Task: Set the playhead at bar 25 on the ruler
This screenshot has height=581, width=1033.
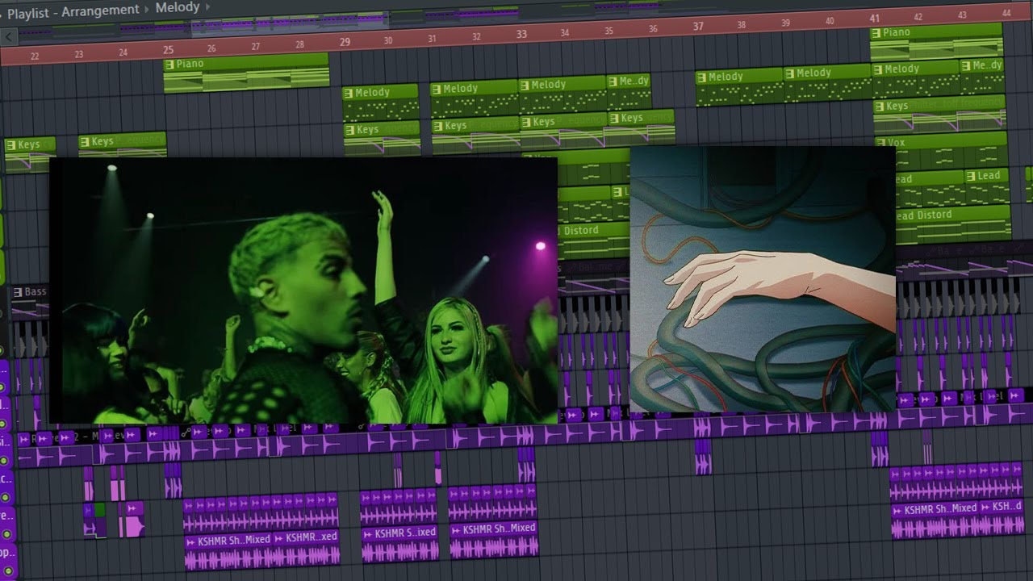Action: [x=168, y=50]
